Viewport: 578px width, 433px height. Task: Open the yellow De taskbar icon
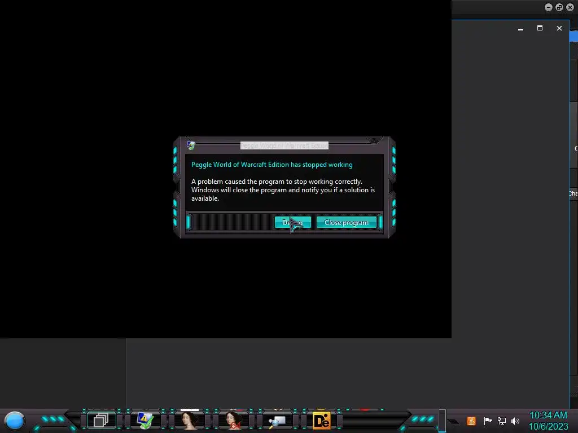pyautogui.click(x=321, y=421)
